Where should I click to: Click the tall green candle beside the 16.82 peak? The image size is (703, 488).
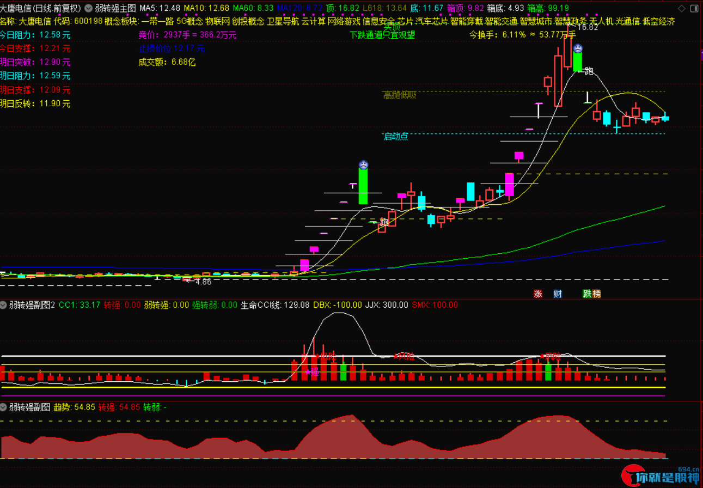tap(577, 61)
